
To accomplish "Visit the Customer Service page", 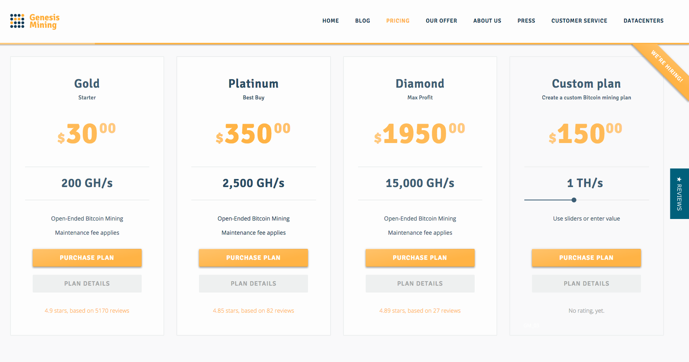I will tap(579, 21).
